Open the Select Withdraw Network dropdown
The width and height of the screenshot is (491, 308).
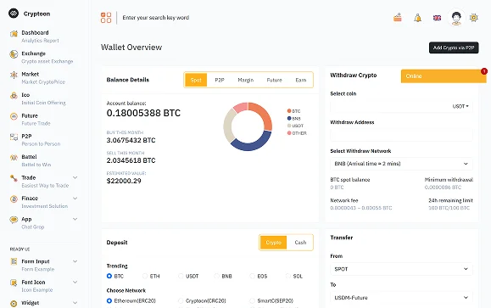401,164
